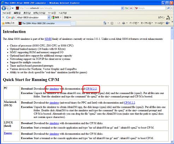Click the simulator link in the Zaurus row

[54, 134]
